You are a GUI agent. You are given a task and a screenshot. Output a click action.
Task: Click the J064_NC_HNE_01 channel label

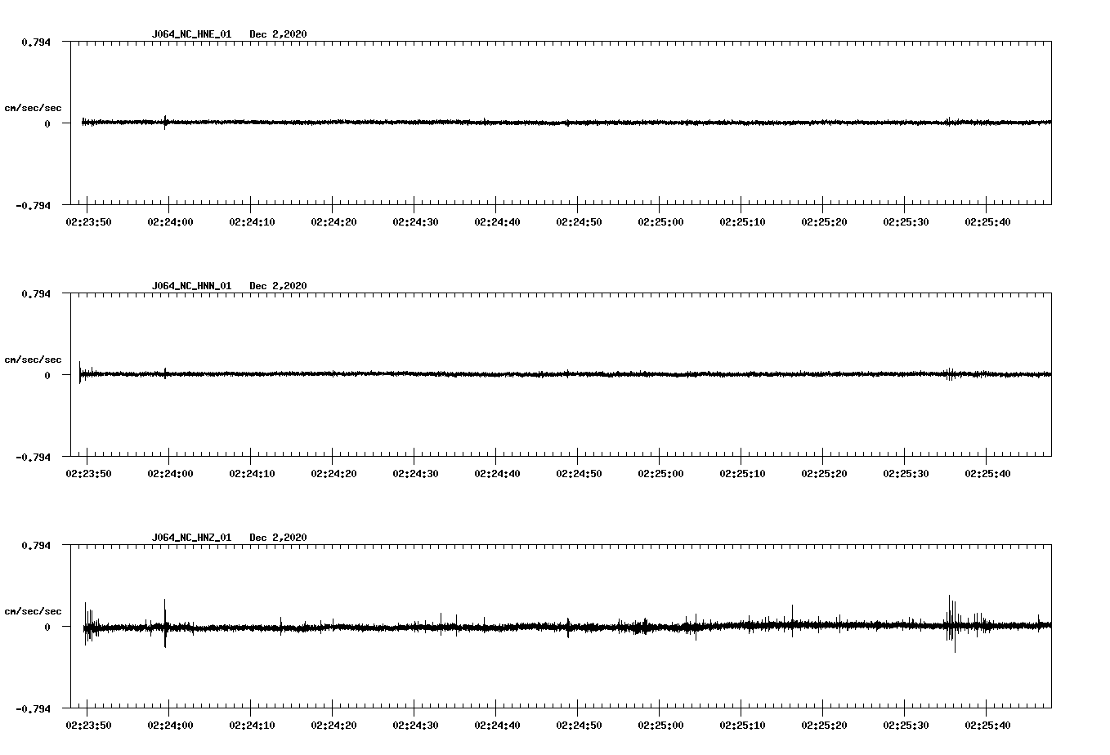[x=190, y=35]
